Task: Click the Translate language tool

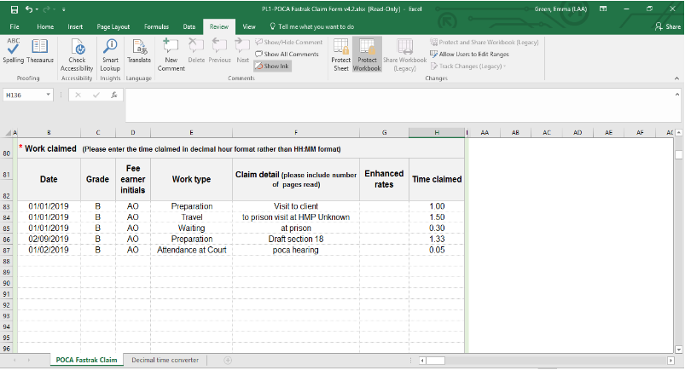Action: click(139, 51)
